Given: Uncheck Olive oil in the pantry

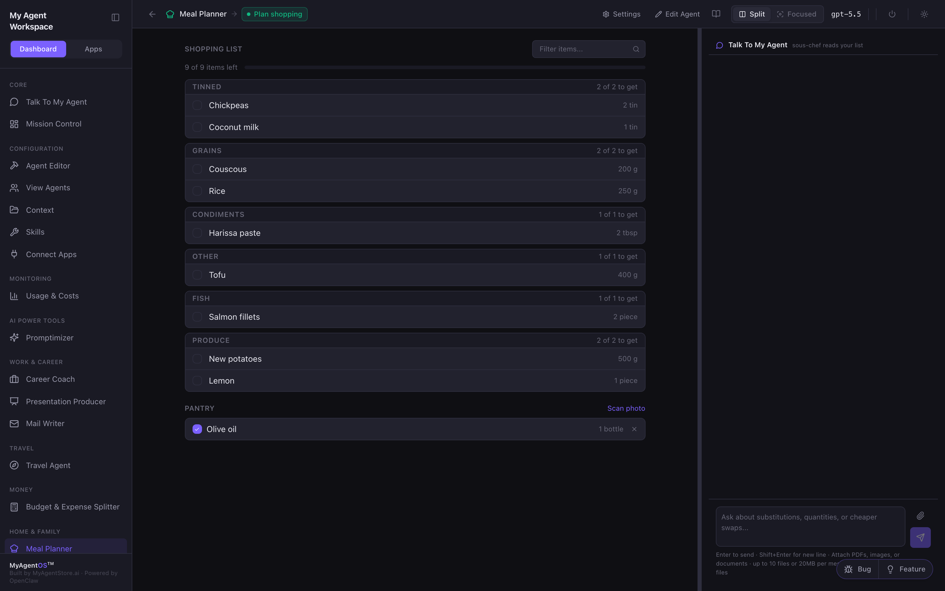Looking at the screenshot, I should [x=197, y=429].
